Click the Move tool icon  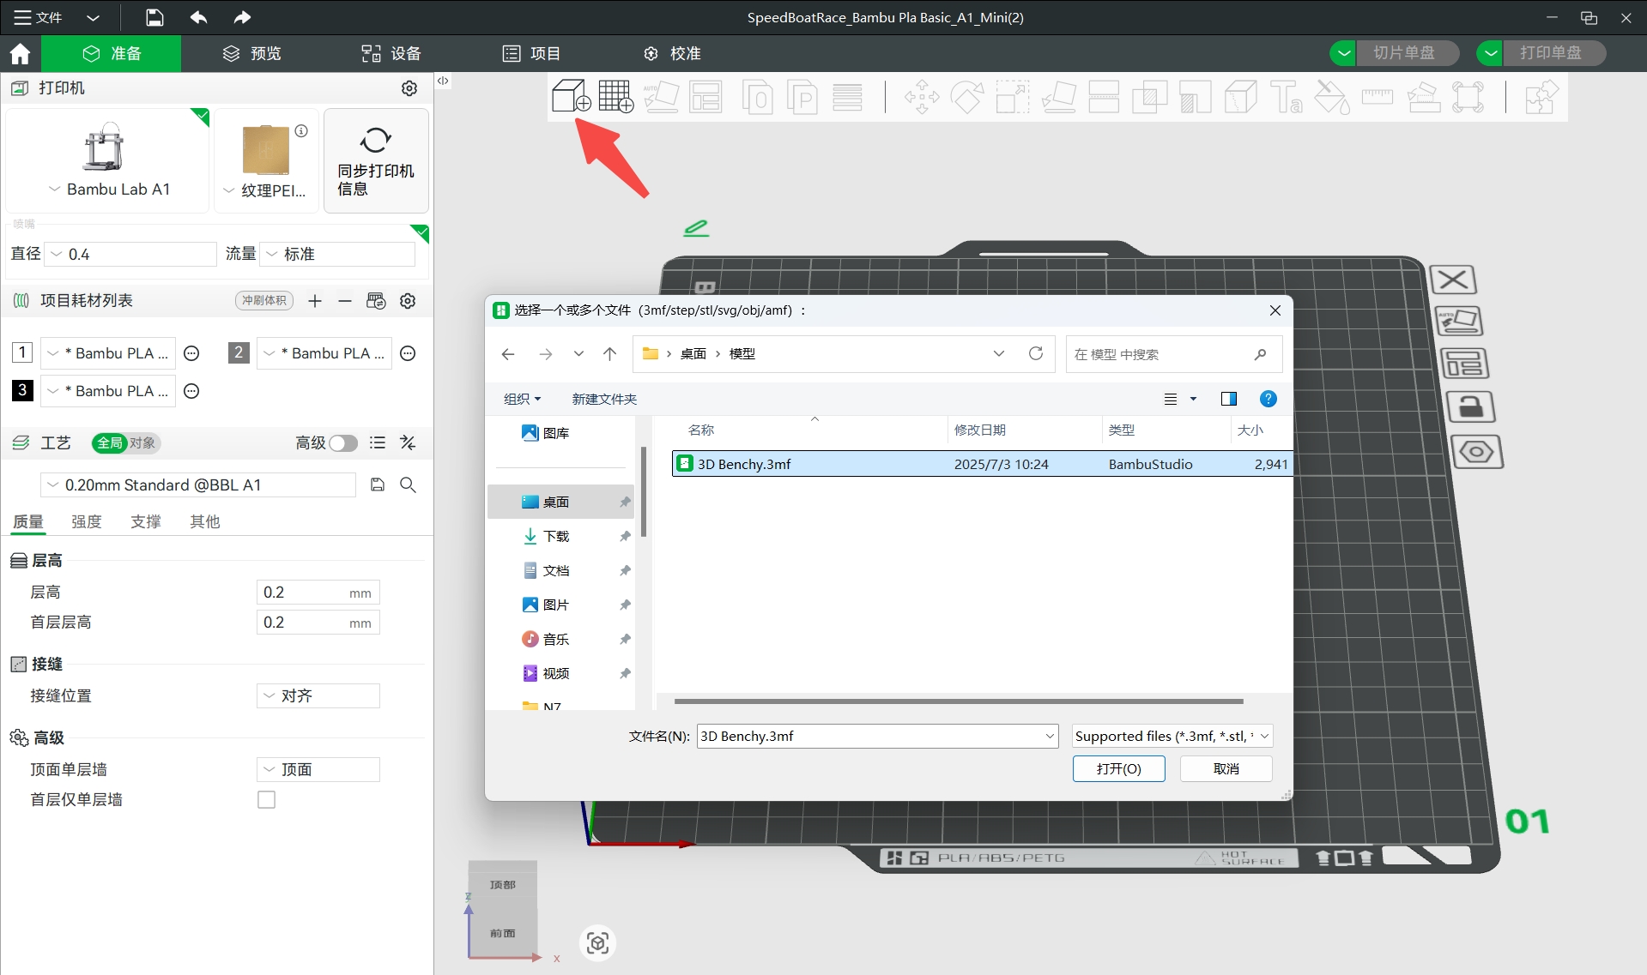[922, 96]
